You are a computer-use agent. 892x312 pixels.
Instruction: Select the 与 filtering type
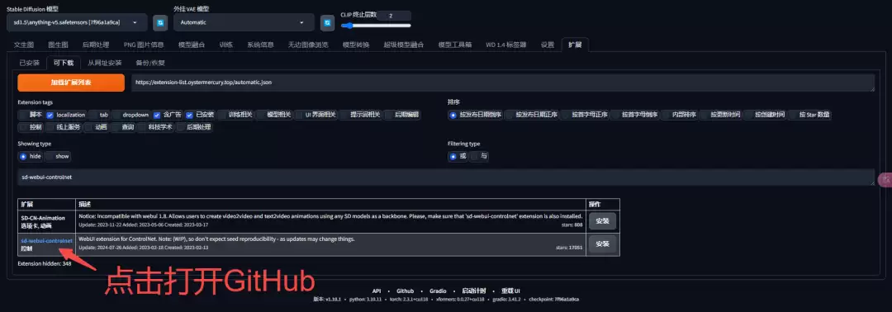click(480, 156)
